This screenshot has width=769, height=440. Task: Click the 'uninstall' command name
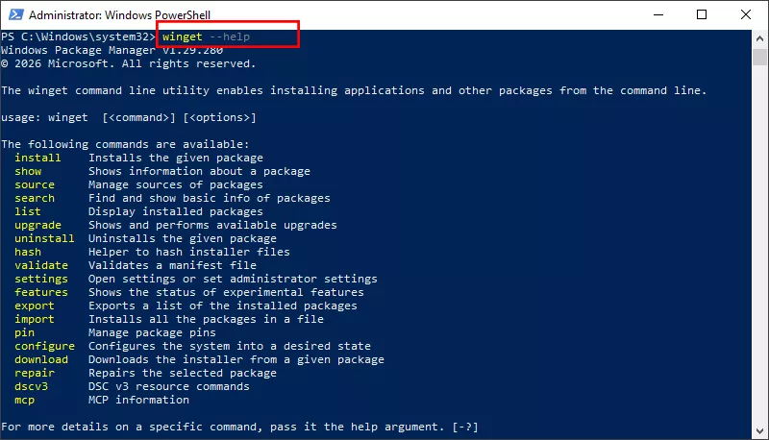point(44,238)
